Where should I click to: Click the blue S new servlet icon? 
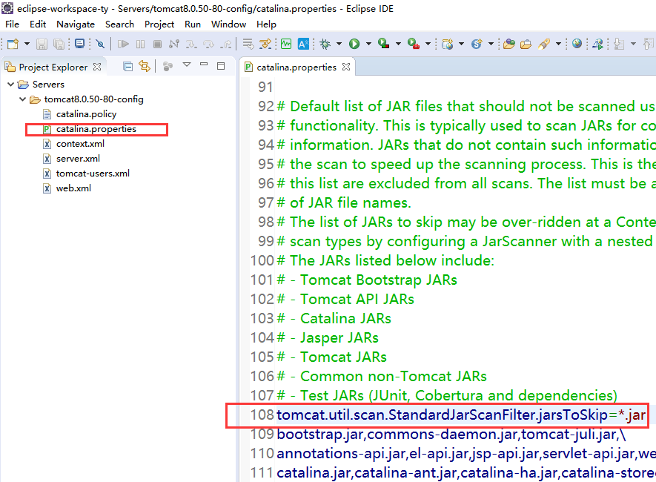coord(477,44)
